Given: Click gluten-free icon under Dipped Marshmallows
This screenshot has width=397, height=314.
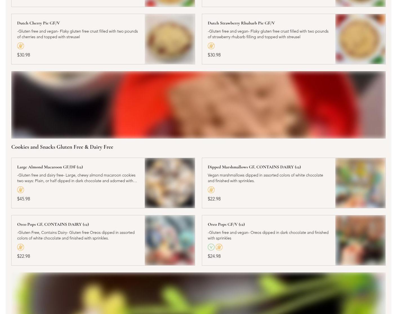Looking at the screenshot, I should coord(211,190).
